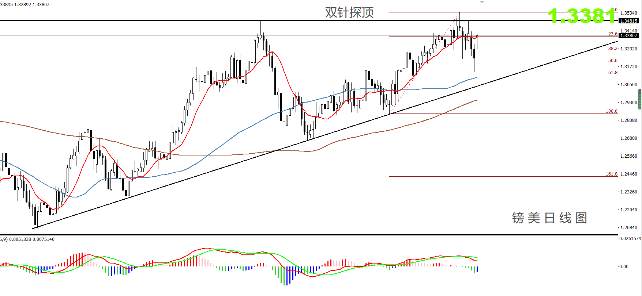Click the 1.29300 price axis value
The width and height of the screenshot is (642, 296).
629,103
